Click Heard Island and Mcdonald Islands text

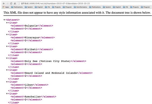[x=51, y=73]
